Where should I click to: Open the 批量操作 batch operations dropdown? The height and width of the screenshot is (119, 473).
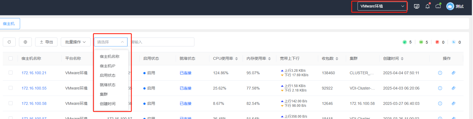(76, 42)
